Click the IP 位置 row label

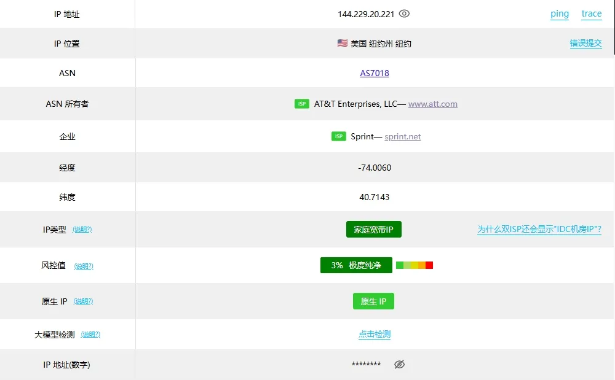[x=66, y=44]
